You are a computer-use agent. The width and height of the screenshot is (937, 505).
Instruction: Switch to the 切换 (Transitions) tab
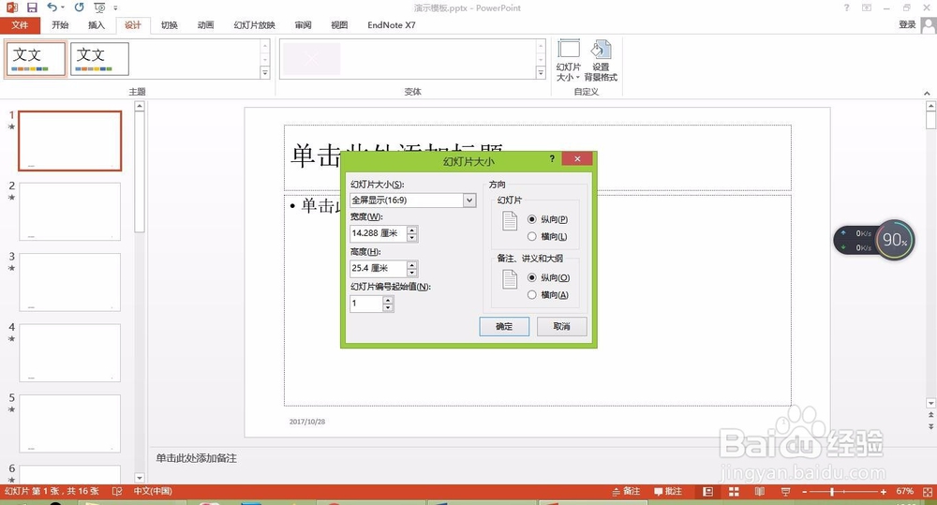pyautogui.click(x=169, y=25)
